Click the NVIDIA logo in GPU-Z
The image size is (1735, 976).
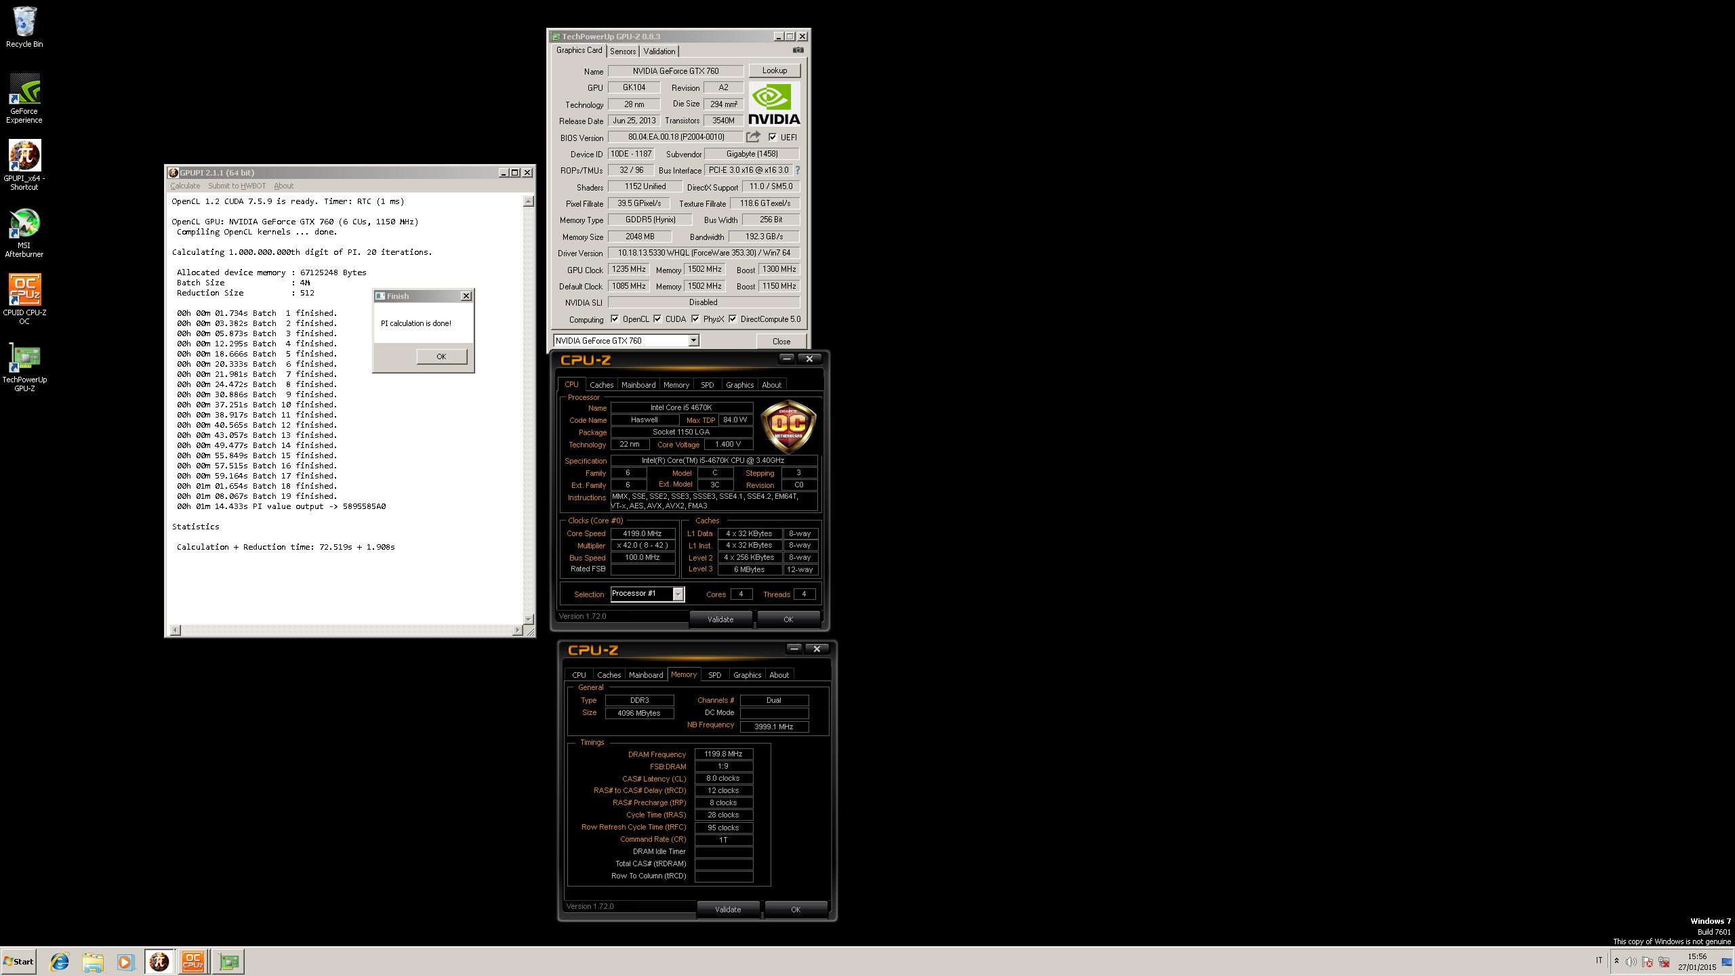774,104
